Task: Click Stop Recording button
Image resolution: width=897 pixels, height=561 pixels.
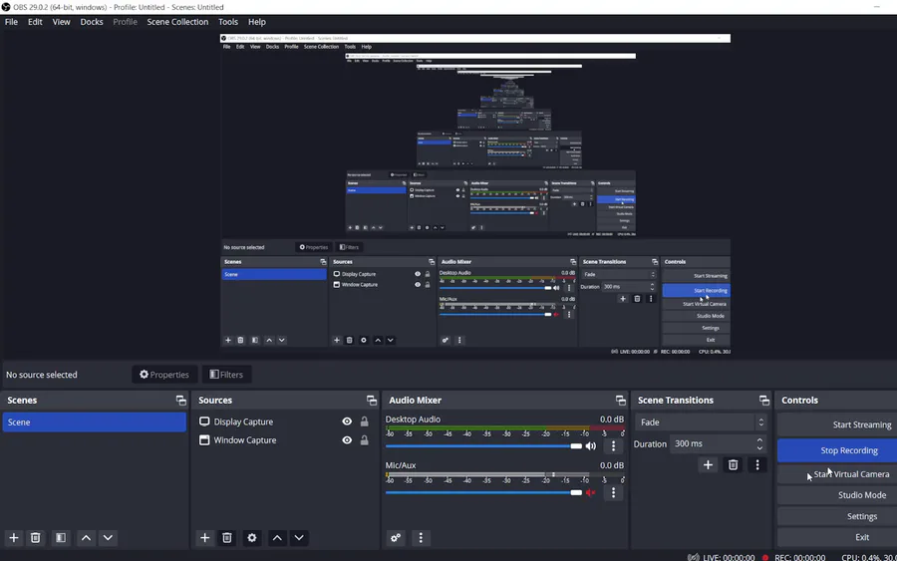Action: tap(837, 450)
